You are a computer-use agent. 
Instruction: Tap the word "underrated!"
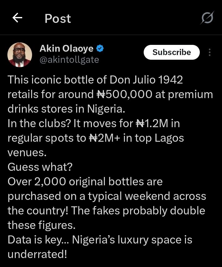click(38, 254)
